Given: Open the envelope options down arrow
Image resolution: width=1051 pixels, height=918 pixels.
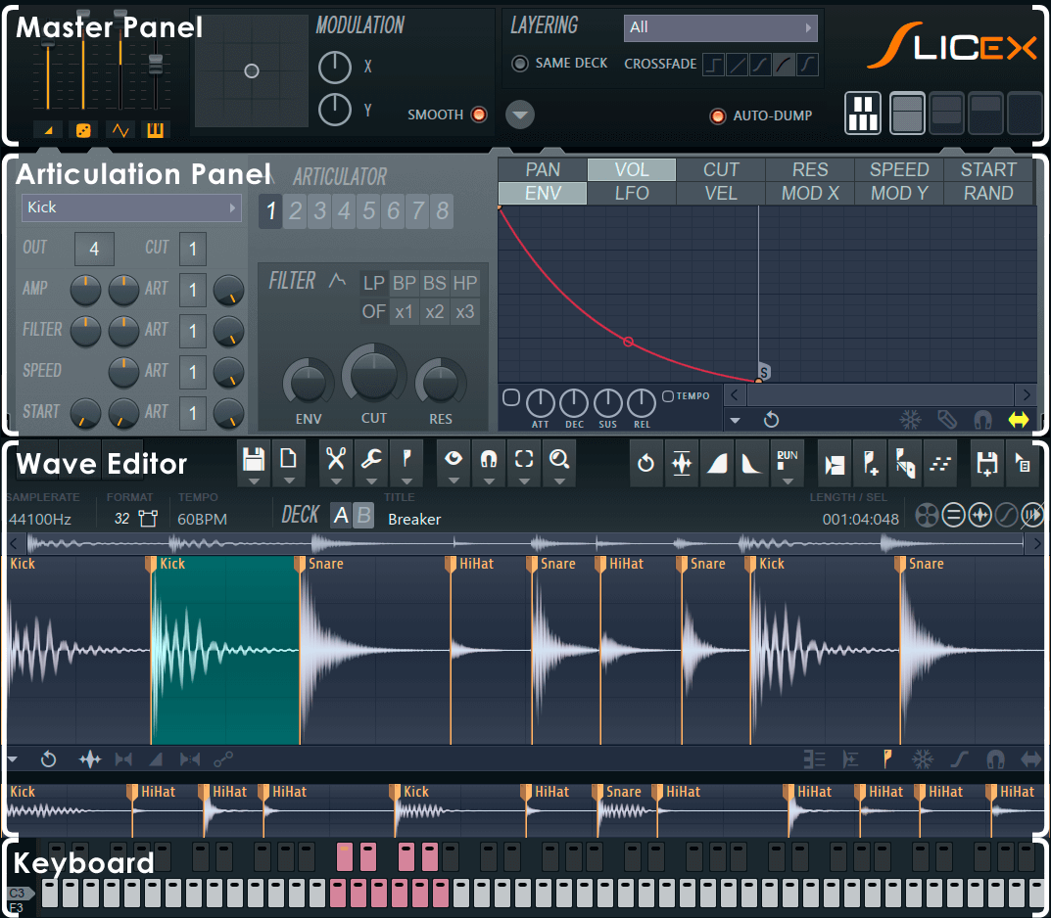Looking at the screenshot, I should pyautogui.click(x=736, y=421).
